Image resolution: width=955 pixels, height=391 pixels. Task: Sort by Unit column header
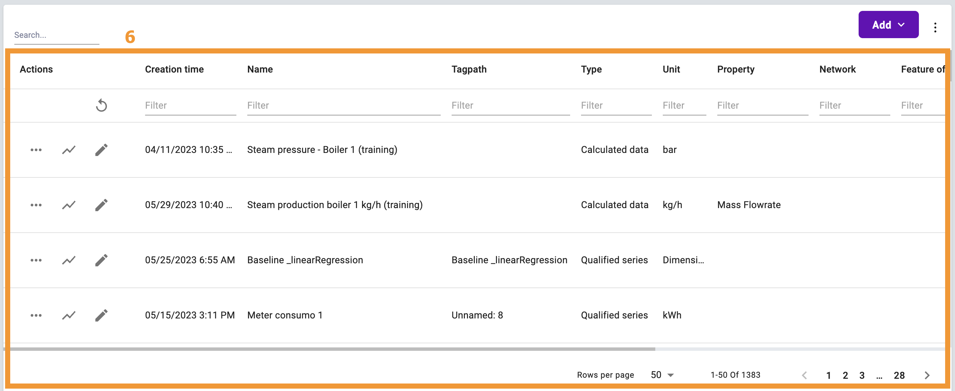[671, 69]
